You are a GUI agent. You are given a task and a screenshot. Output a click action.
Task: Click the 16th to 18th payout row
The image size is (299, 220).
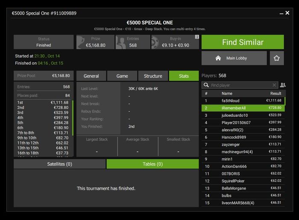(43, 153)
